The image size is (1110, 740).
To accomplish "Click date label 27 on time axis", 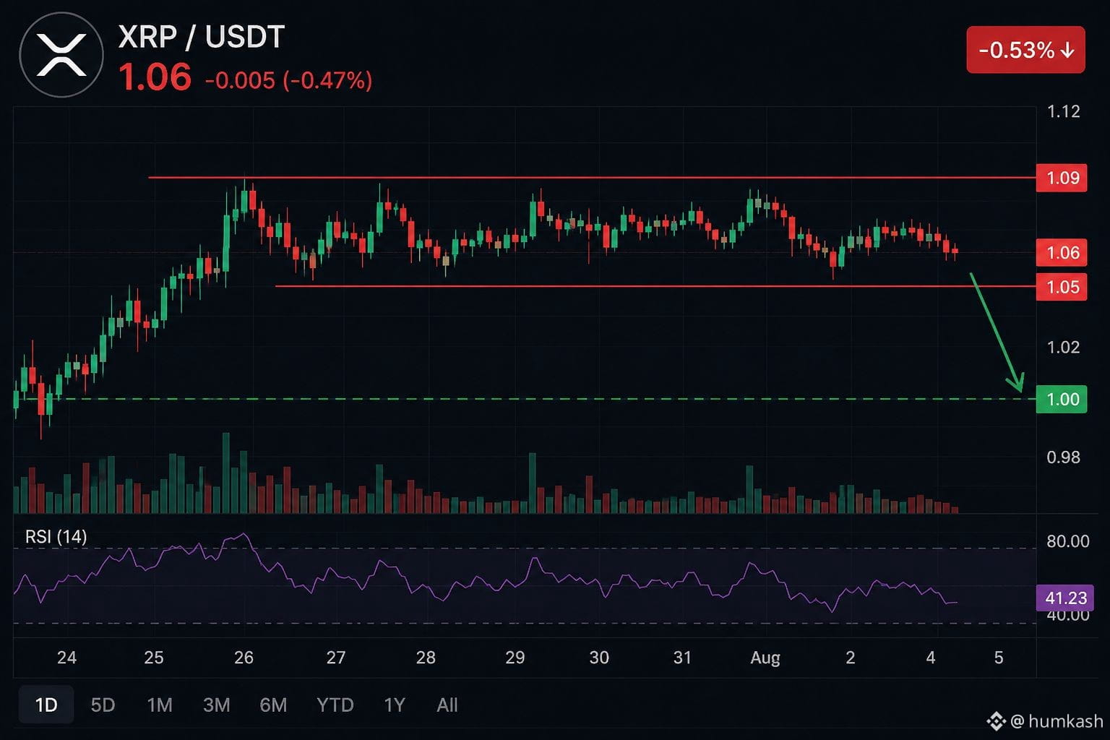I will [x=335, y=658].
